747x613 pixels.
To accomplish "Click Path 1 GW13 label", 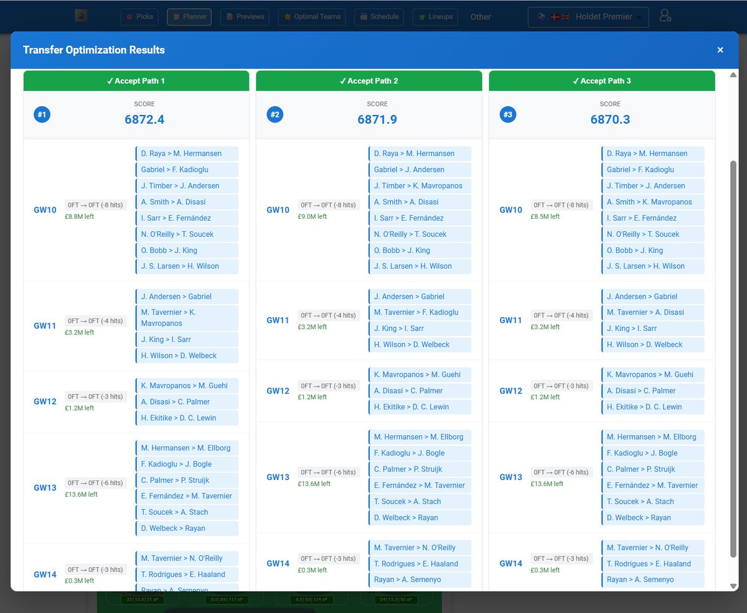I will pos(45,488).
